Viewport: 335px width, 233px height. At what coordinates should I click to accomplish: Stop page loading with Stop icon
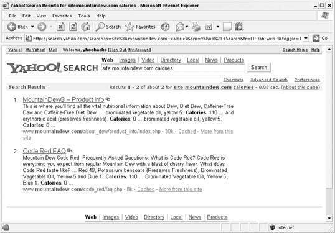[x=60, y=27]
